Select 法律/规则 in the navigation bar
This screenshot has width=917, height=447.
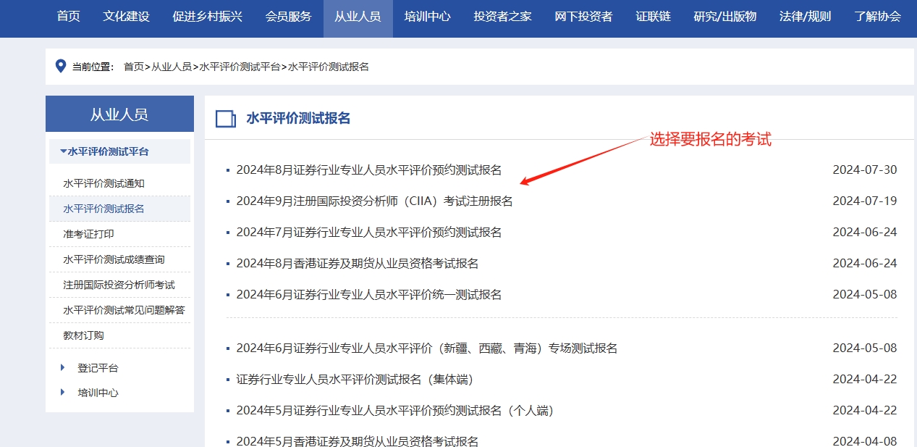pos(805,17)
